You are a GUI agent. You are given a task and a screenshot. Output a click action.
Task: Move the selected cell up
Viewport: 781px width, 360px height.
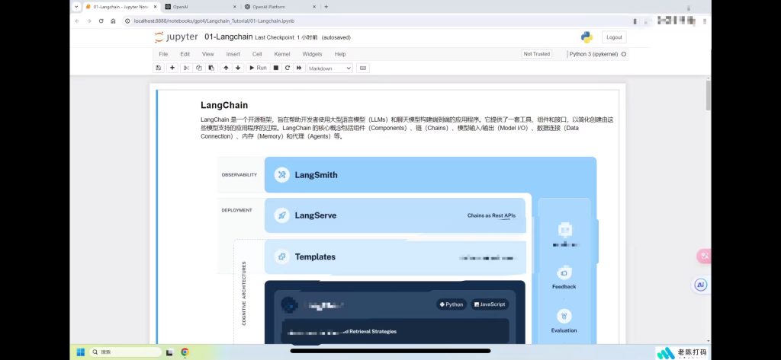(226, 68)
